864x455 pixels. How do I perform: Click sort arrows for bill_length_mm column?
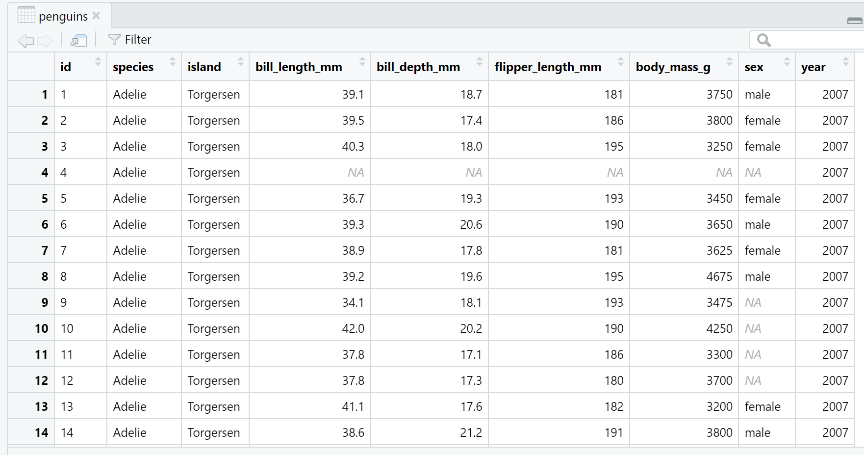pos(362,61)
